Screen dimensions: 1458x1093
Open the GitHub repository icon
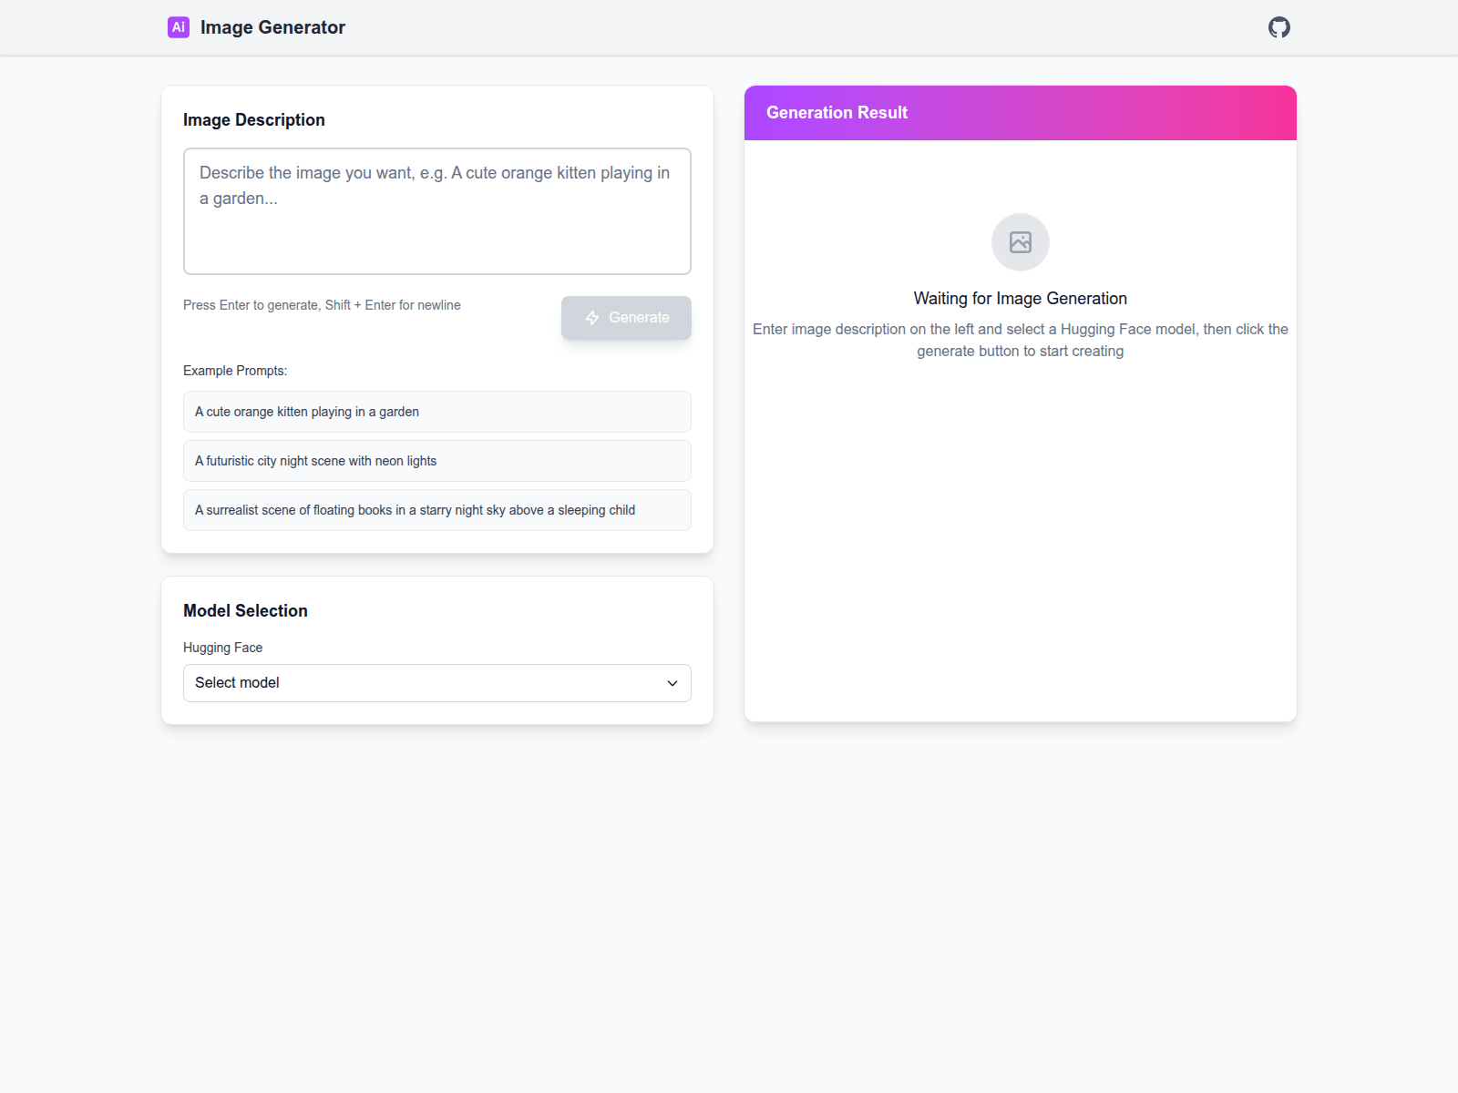[x=1279, y=27]
